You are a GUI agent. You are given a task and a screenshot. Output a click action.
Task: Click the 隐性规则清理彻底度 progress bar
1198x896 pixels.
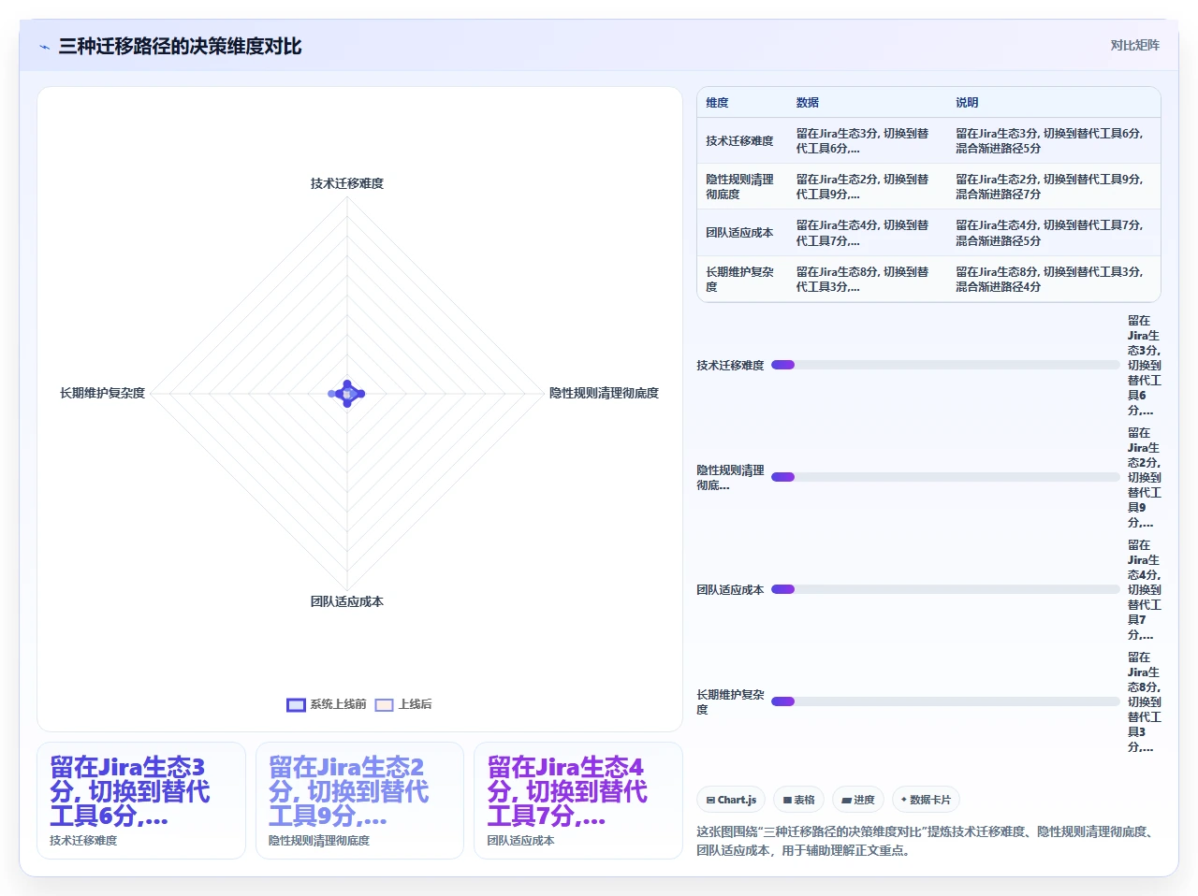(x=945, y=477)
